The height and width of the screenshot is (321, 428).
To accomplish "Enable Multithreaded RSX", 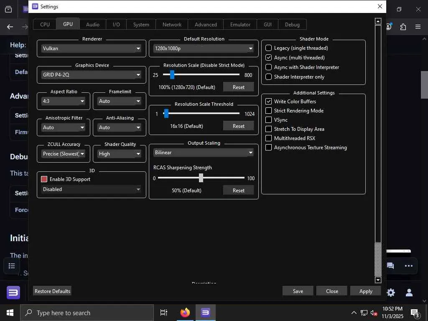I will [x=269, y=138].
